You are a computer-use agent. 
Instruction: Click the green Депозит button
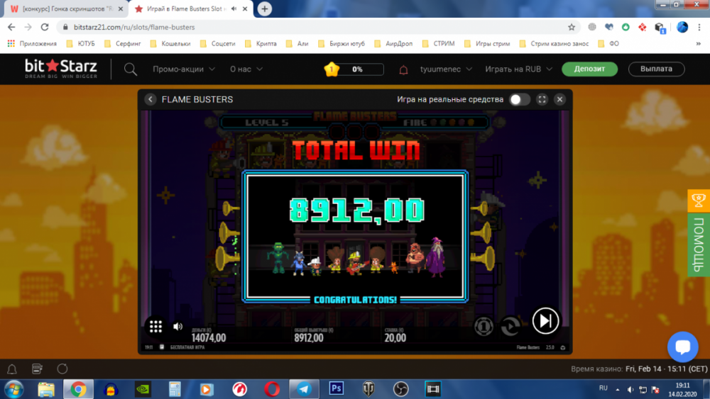(589, 69)
